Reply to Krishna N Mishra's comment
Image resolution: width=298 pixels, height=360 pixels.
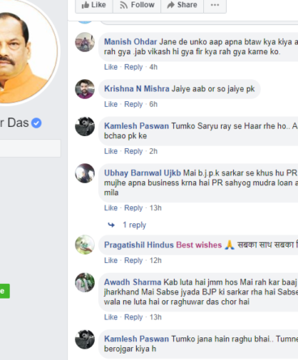point(133,104)
